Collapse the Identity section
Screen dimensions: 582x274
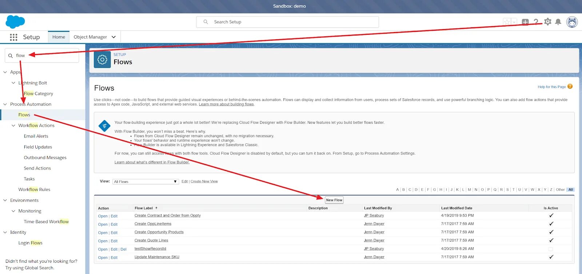click(x=5, y=232)
